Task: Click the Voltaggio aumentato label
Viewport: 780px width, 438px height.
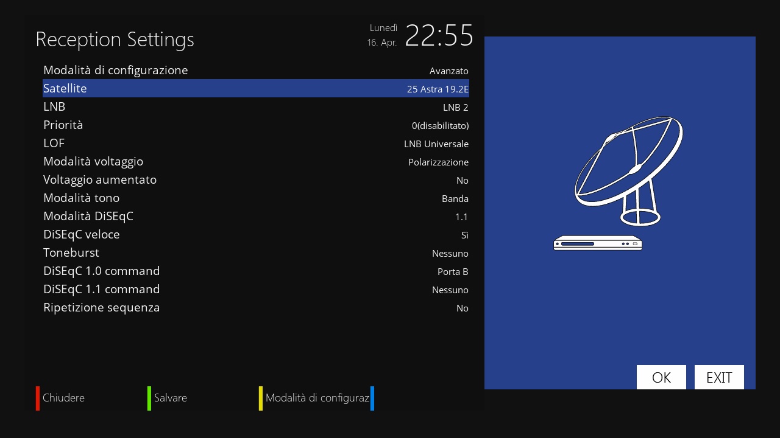Action: [x=100, y=180]
